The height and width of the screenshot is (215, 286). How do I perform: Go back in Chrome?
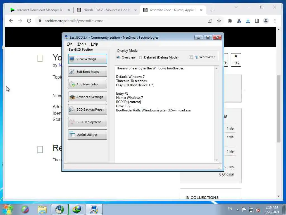click(x=11, y=21)
